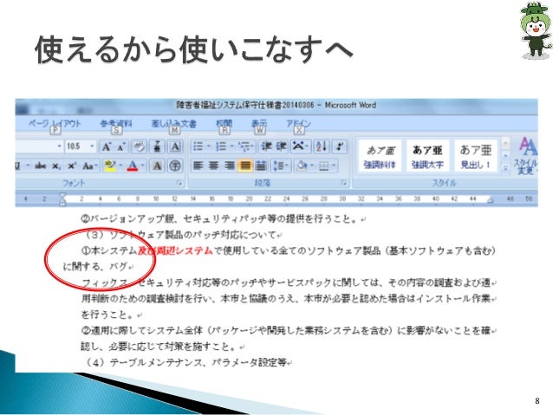Click the Word title bar document name
553x415 pixels.
tap(276, 105)
